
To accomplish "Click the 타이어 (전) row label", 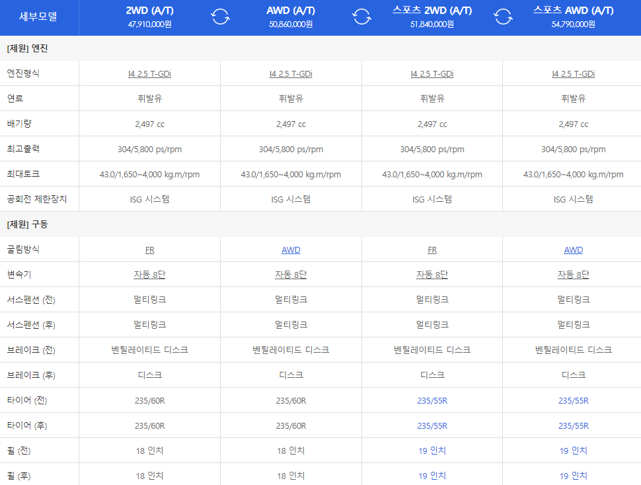I will point(27,400).
